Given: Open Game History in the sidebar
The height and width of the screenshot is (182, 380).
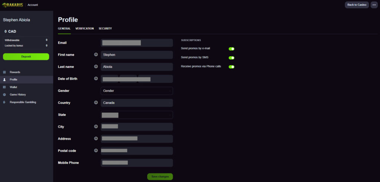Looking at the screenshot, I should pyautogui.click(x=26, y=95).
